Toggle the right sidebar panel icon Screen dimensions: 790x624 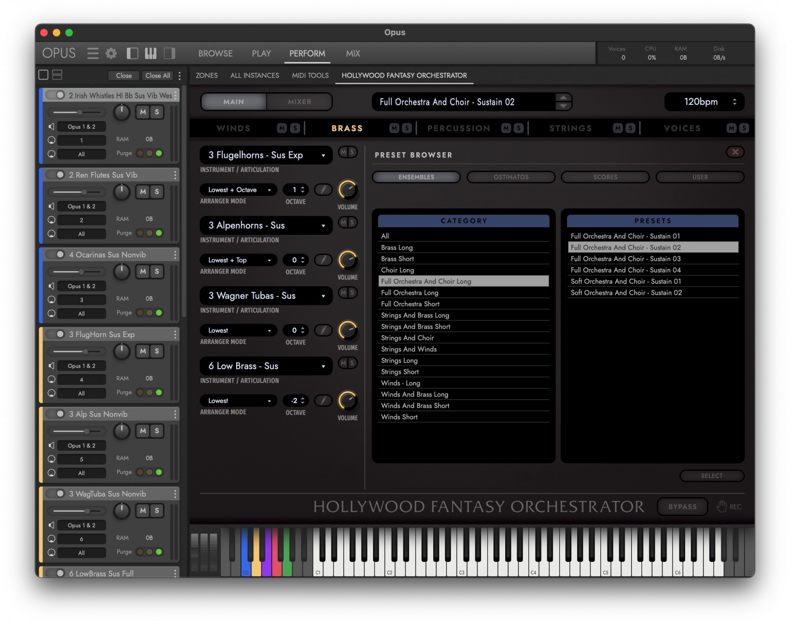pyautogui.click(x=169, y=54)
